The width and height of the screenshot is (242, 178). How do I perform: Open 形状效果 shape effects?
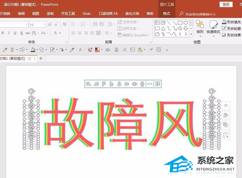tap(231, 35)
